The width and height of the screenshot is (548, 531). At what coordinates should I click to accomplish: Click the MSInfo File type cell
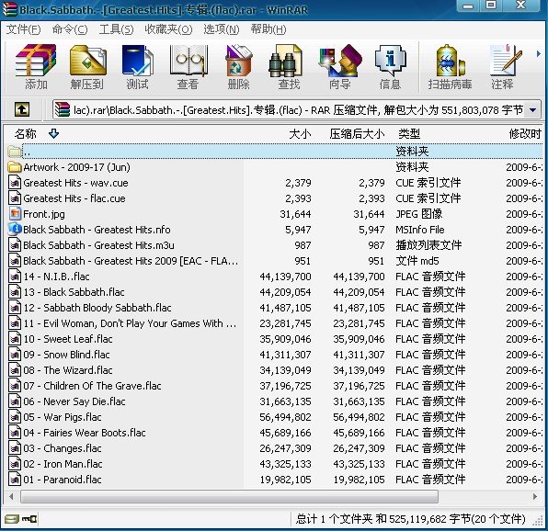tap(420, 230)
